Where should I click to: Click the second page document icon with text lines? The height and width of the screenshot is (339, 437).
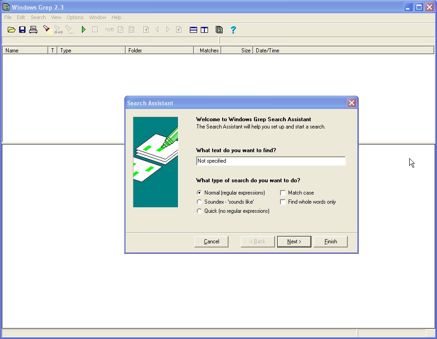click(x=132, y=30)
